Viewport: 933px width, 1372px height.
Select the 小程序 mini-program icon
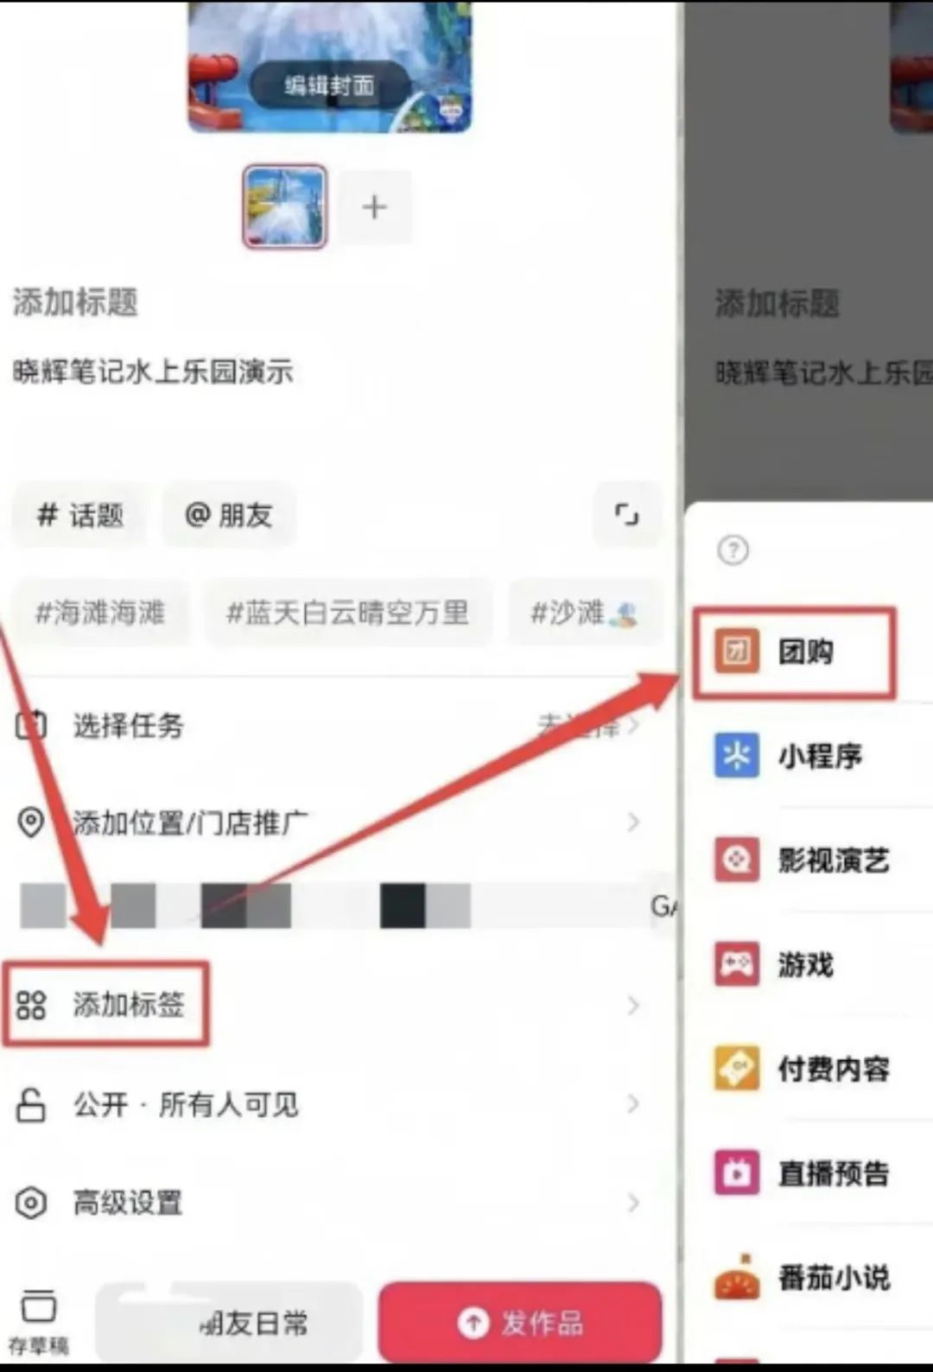tap(737, 755)
